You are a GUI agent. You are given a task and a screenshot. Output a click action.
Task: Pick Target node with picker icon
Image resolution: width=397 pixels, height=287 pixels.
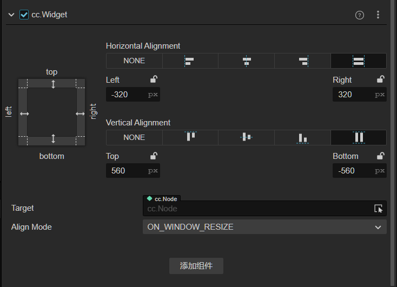378,209
